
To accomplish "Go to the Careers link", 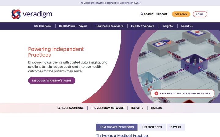I will [156, 108].
